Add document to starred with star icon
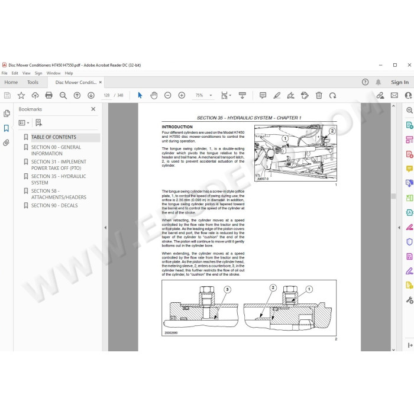The height and width of the screenshot is (414, 414). tap(21, 95)
